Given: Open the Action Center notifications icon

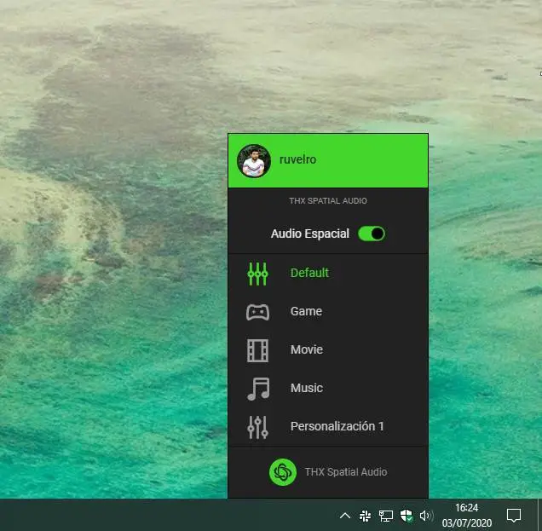Looking at the screenshot, I should [x=514, y=516].
